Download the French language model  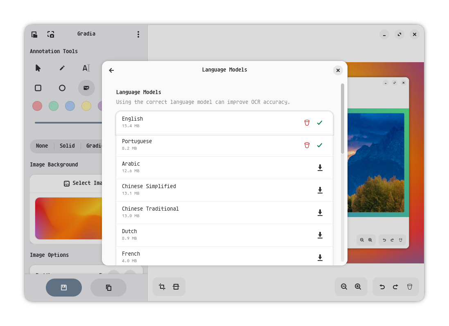pyautogui.click(x=320, y=257)
